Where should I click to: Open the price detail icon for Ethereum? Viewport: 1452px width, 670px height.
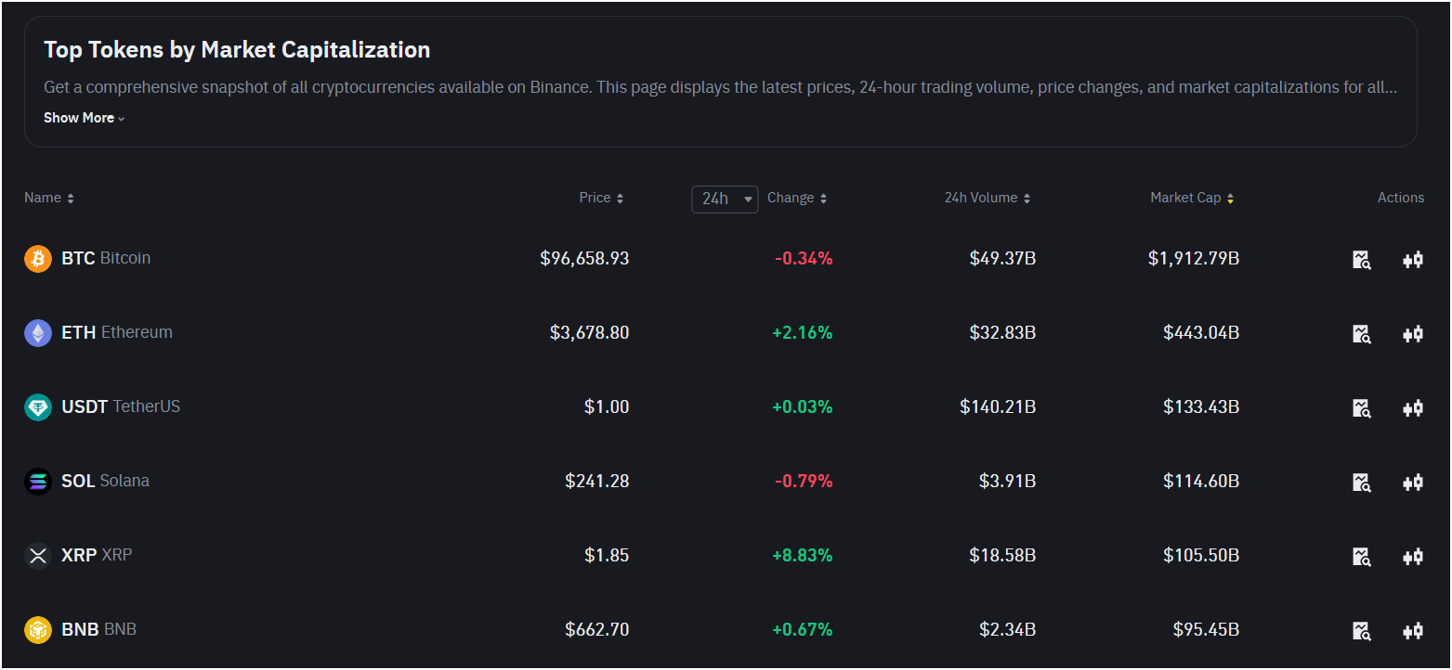click(x=1362, y=334)
